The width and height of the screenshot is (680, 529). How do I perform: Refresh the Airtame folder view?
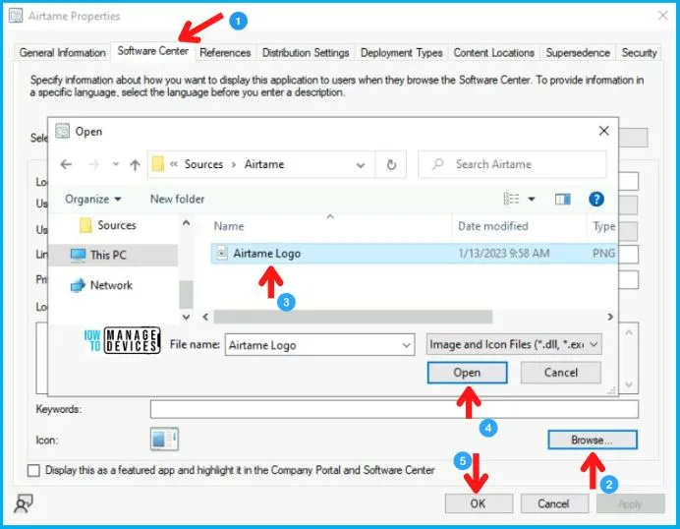click(391, 165)
